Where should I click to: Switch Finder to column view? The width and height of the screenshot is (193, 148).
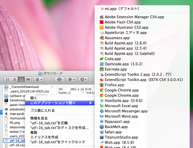(21, 79)
